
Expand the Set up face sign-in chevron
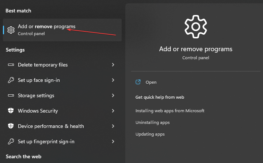click(113, 80)
